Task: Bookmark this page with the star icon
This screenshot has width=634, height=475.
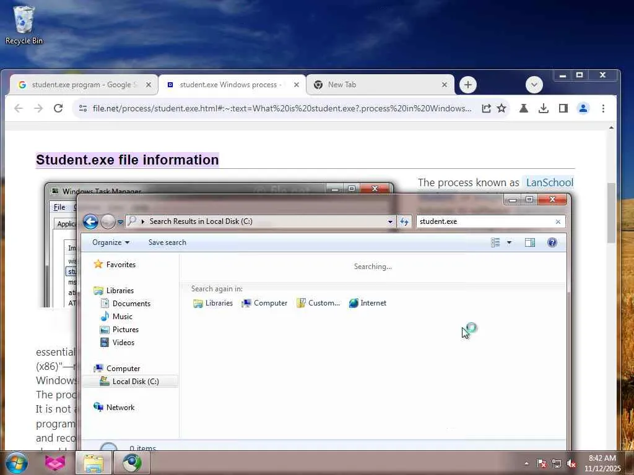Action: tap(502, 108)
